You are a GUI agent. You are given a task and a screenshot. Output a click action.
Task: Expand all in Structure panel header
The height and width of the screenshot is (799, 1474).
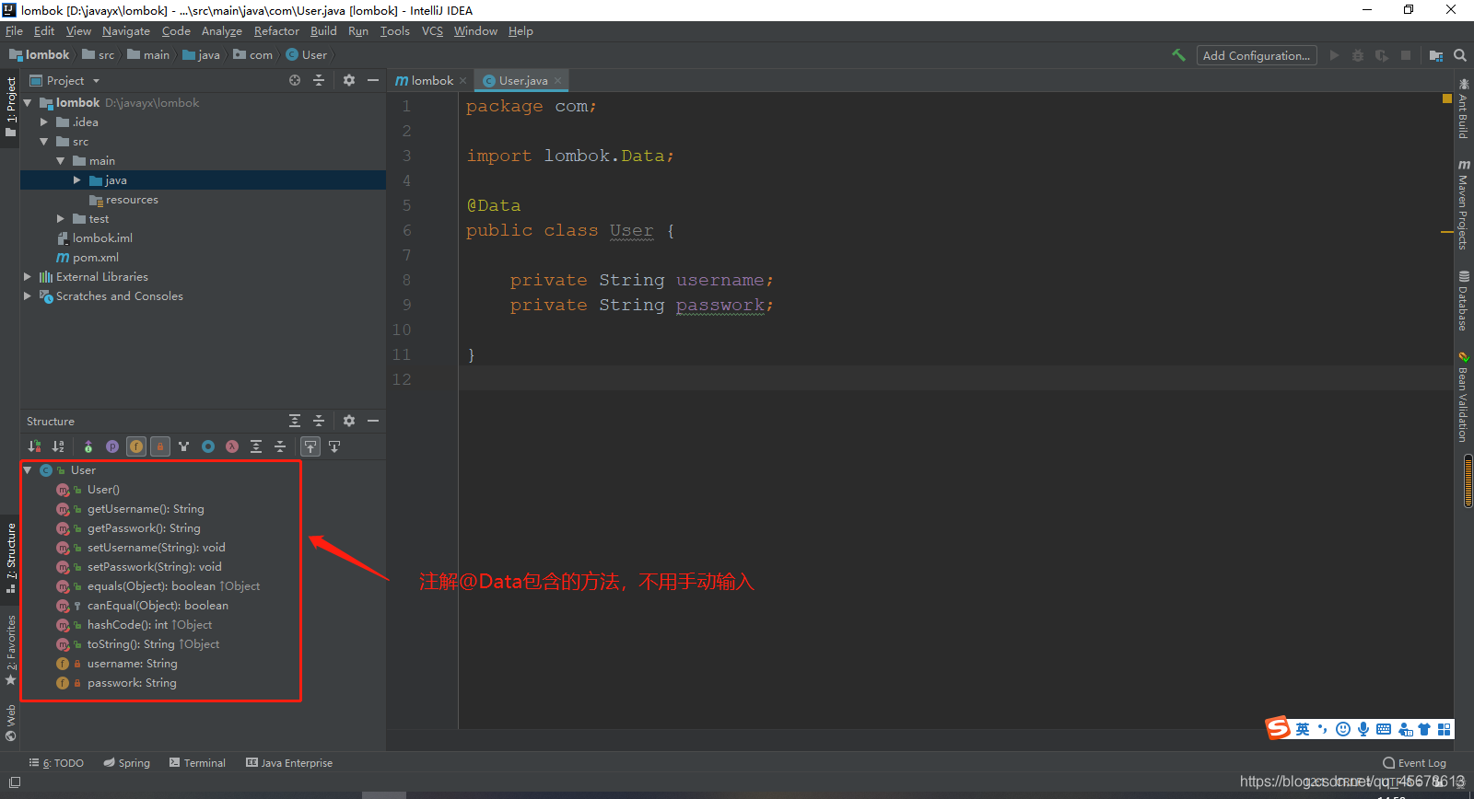[x=295, y=421]
